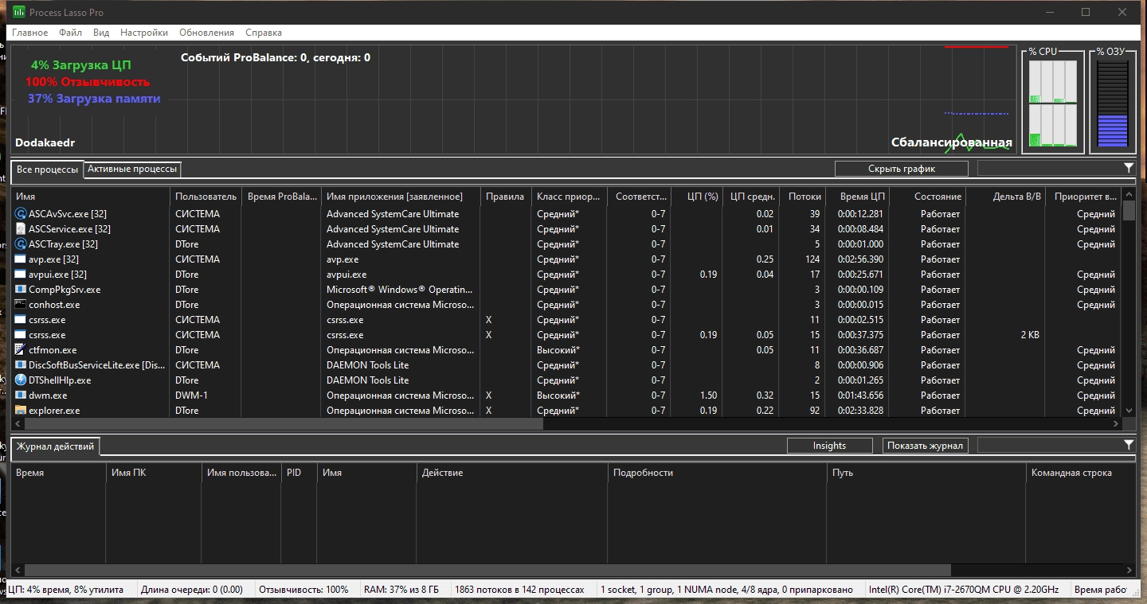This screenshot has height=604, width=1147.
Task: Open the Главное menu
Action: click(29, 33)
